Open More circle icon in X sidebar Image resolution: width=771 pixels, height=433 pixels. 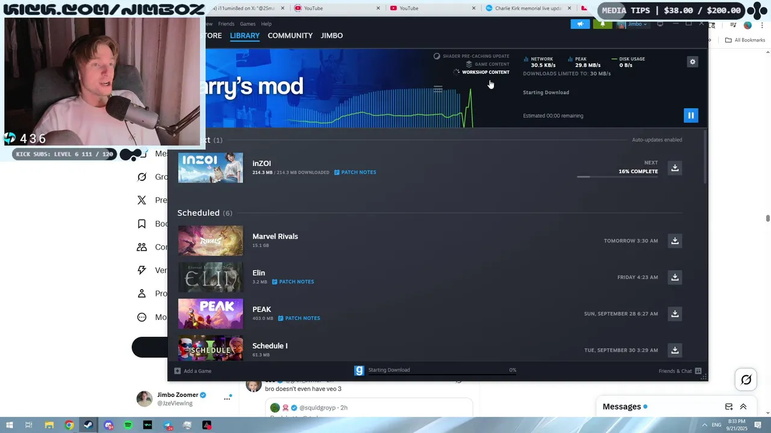[x=142, y=317]
